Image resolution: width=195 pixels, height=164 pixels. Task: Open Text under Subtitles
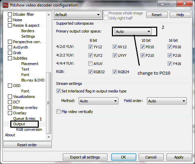tap(25, 69)
